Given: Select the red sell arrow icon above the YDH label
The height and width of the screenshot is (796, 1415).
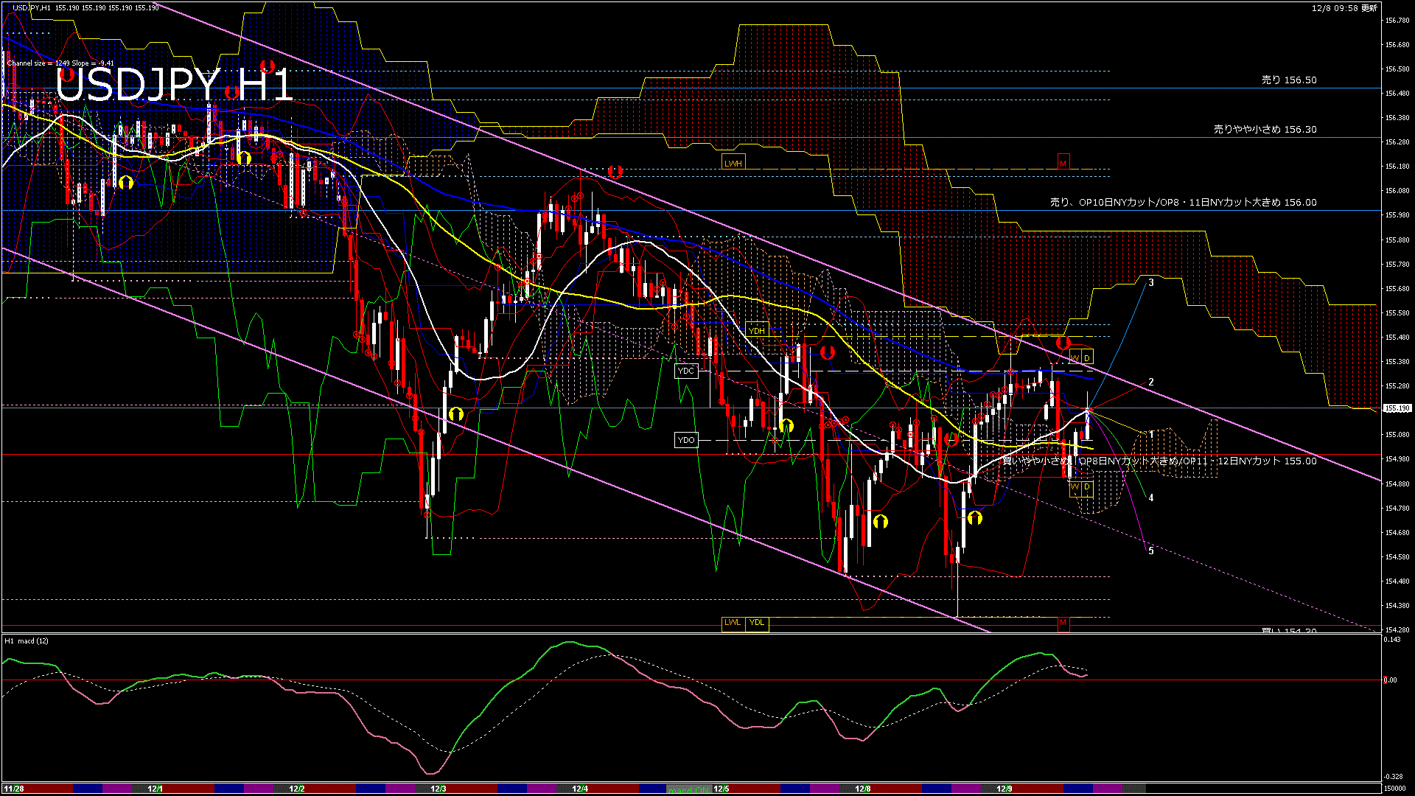Looking at the screenshot, I should [827, 353].
